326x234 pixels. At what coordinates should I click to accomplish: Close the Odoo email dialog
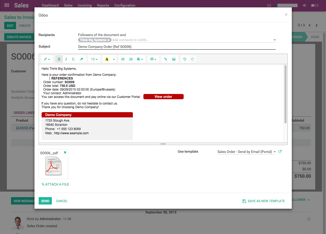[286, 15]
